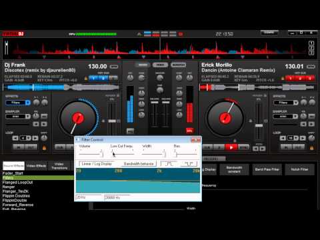Click the 20000 Hz input field
Viewport: 320px width, 240px height.
117,197
